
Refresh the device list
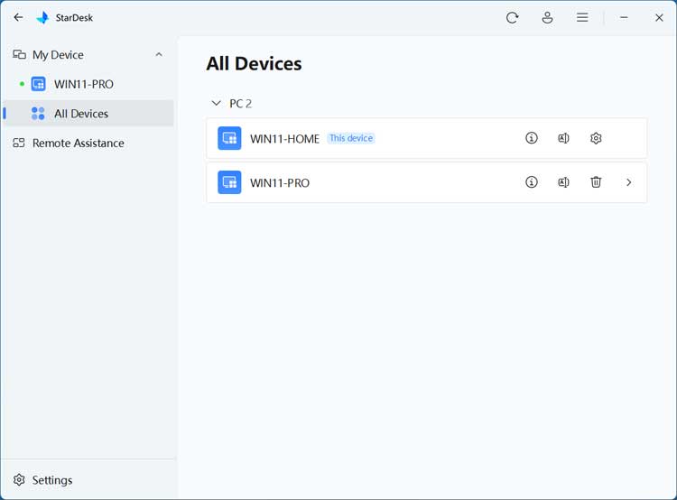[512, 18]
